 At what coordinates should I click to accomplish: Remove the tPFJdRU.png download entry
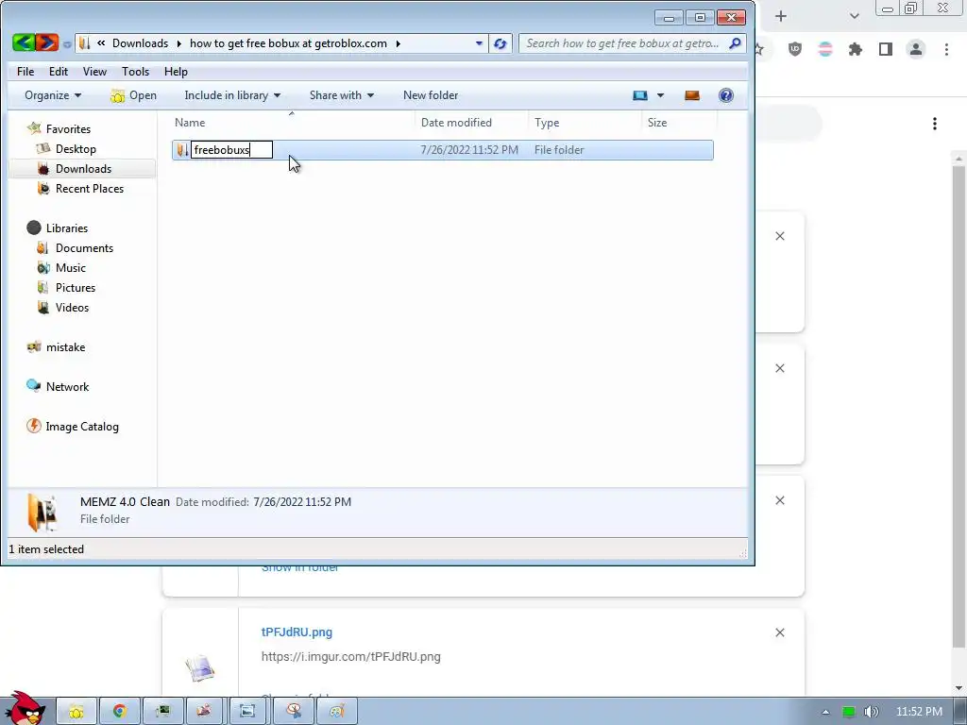[779, 632]
